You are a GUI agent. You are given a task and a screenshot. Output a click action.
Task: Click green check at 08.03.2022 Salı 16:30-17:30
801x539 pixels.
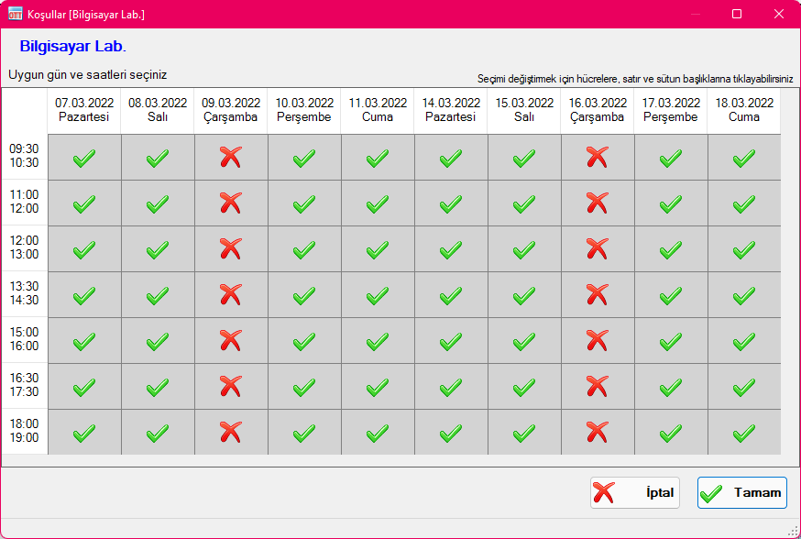(158, 387)
